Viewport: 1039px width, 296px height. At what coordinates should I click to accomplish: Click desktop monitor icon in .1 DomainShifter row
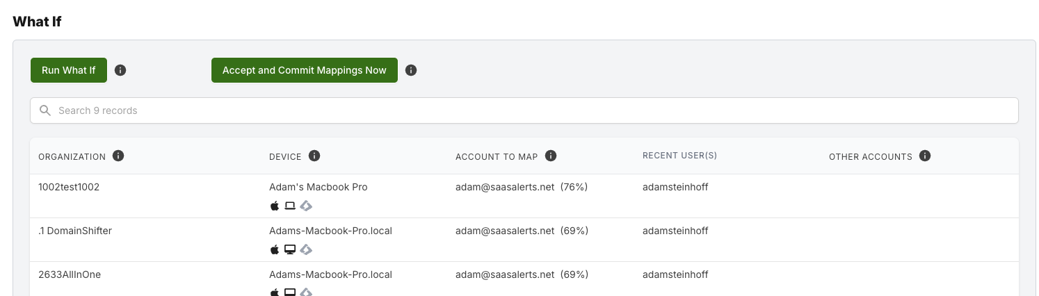pos(290,249)
